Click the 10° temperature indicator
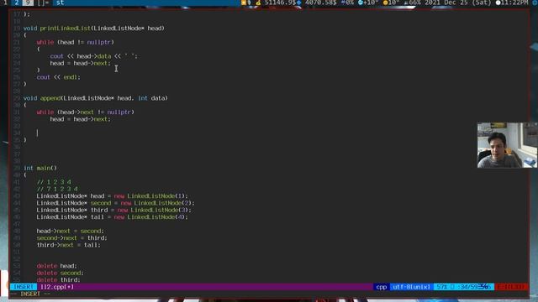The width and height of the screenshot is (538, 302). point(391,3)
